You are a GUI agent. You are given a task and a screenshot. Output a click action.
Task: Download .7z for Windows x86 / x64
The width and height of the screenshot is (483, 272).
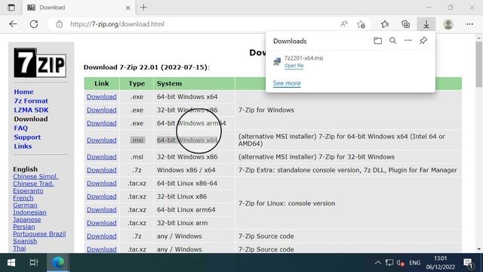tap(101, 170)
